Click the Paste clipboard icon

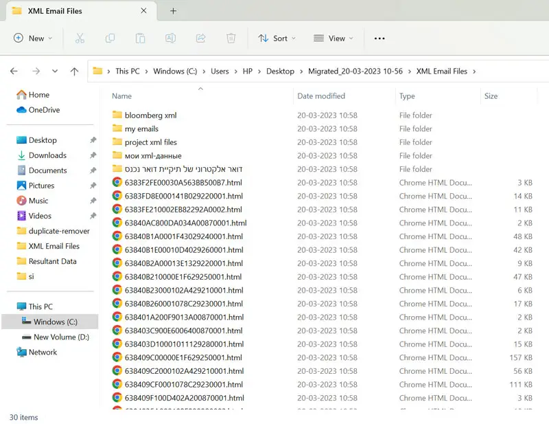140,38
